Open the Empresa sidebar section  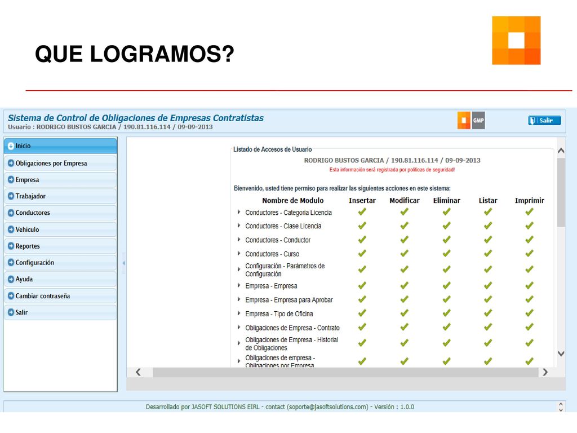click(x=60, y=180)
